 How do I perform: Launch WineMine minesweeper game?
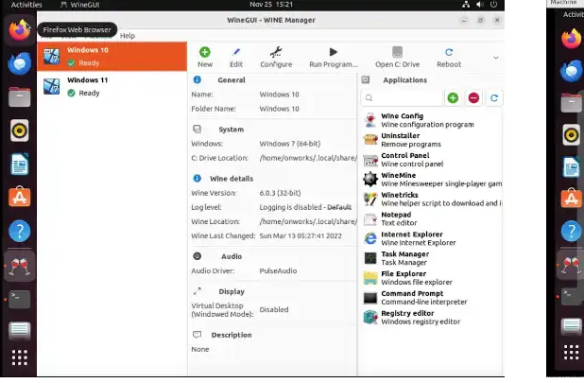pos(431,179)
